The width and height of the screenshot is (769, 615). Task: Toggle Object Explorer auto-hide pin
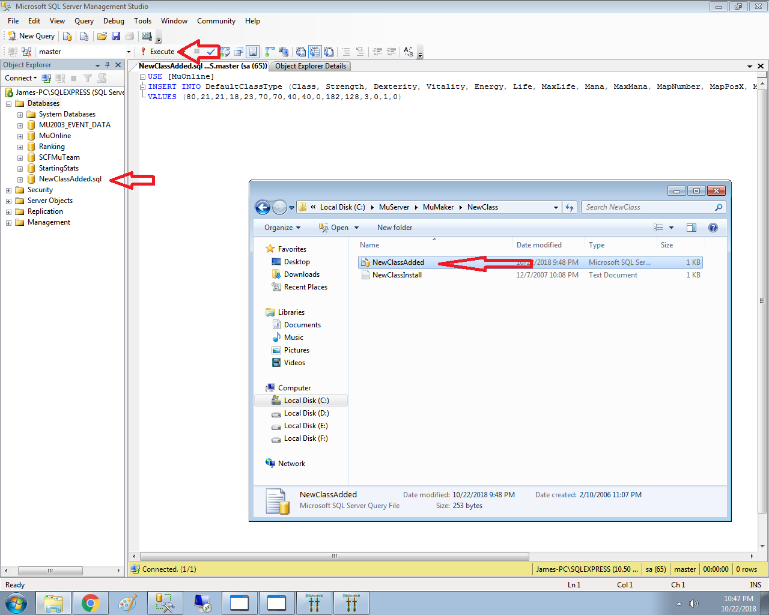click(x=108, y=65)
